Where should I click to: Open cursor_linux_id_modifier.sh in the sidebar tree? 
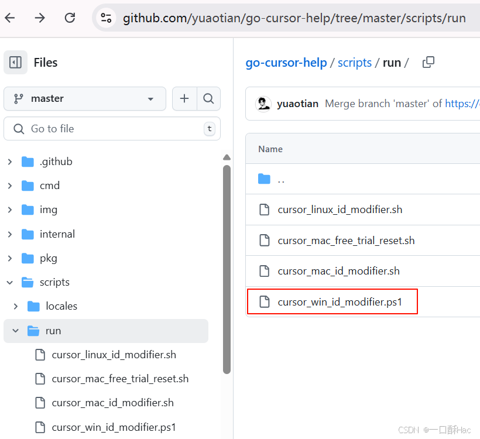pos(114,355)
